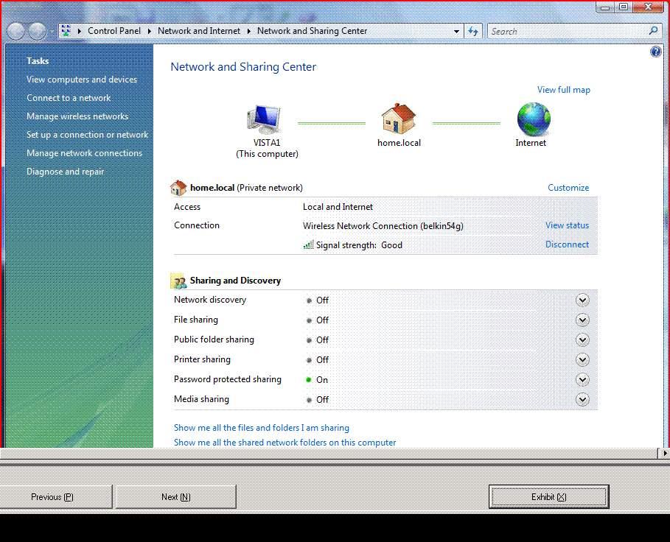Image resolution: width=670 pixels, height=542 pixels.
Task: Open Set up a connection or network
Action: [x=87, y=135]
